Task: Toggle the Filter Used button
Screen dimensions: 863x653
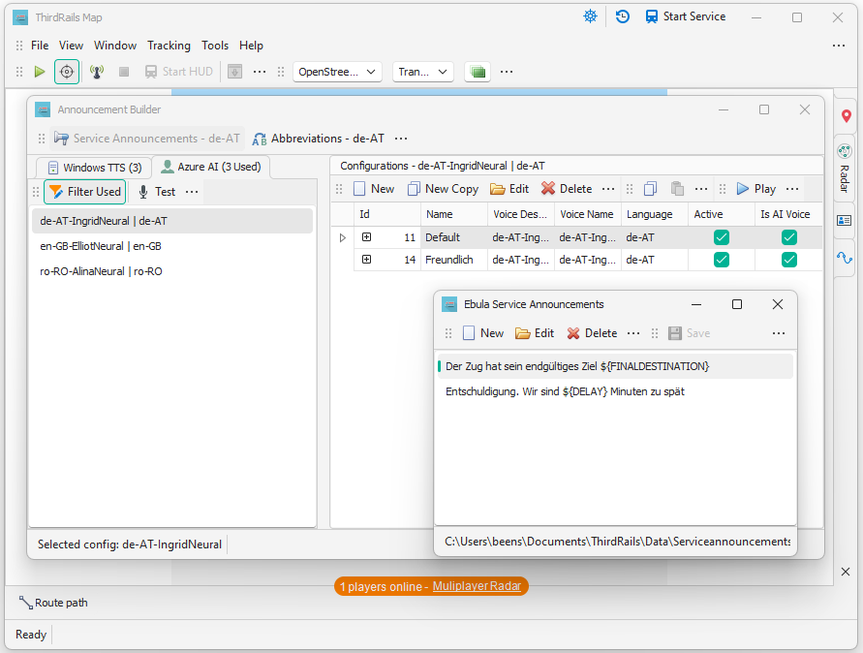Action: tap(85, 192)
